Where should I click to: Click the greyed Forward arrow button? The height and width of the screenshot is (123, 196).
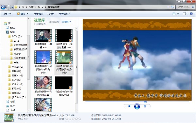(x=8, y=7)
